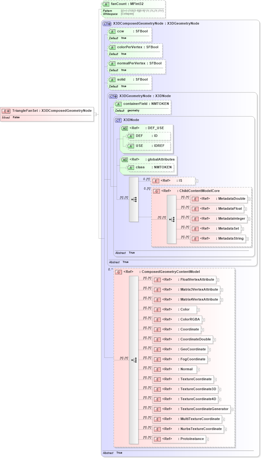Select the ccw attribute icon
This screenshot has height=458, width=261.
pyautogui.click(x=112, y=31)
